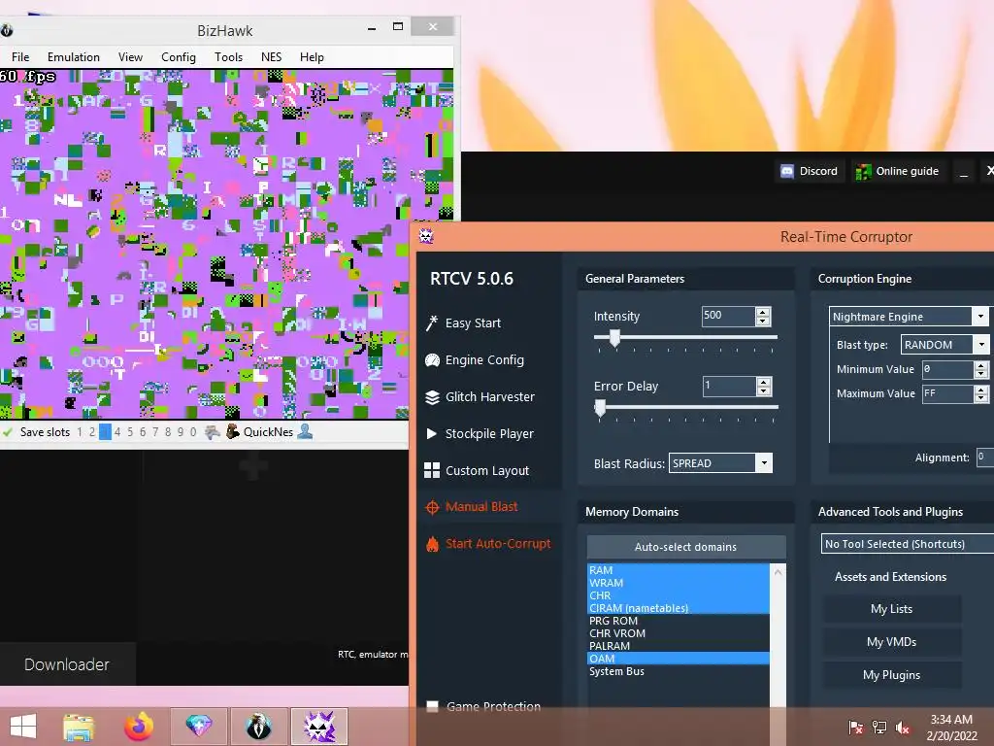Open the Glitch Harvester stack icon
The image size is (994, 746).
pyautogui.click(x=432, y=397)
